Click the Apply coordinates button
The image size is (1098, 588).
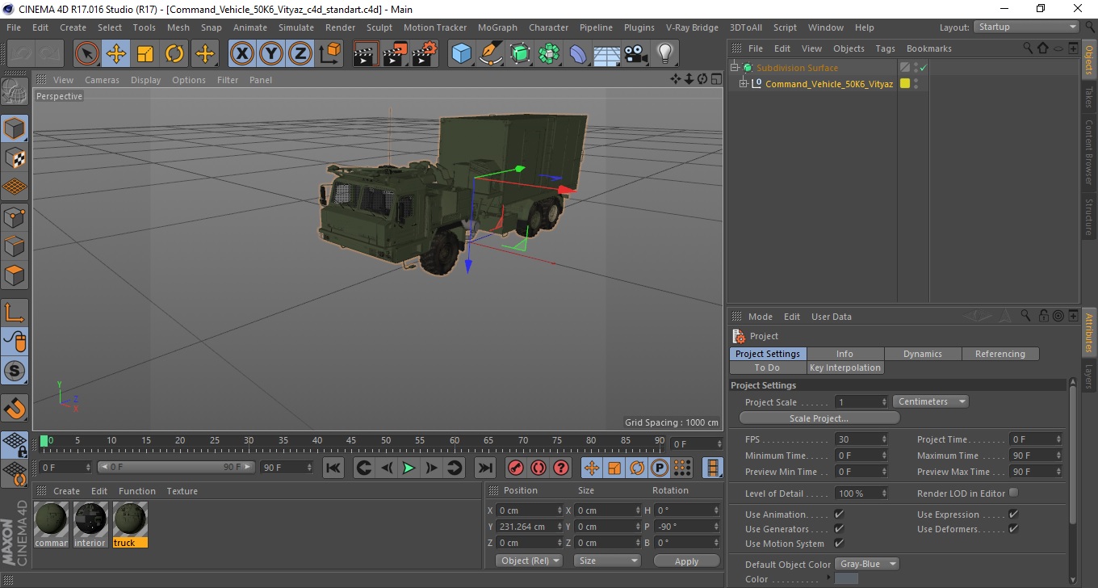pos(686,561)
